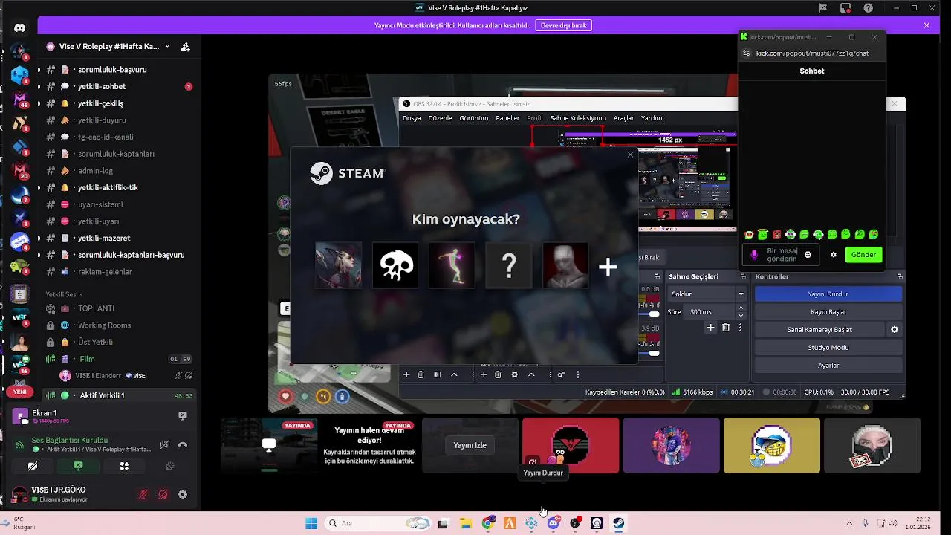Viewport: 951px width, 535px height.
Task: Undock Kontroller panel icon
Action: click(x=900, y=276)
